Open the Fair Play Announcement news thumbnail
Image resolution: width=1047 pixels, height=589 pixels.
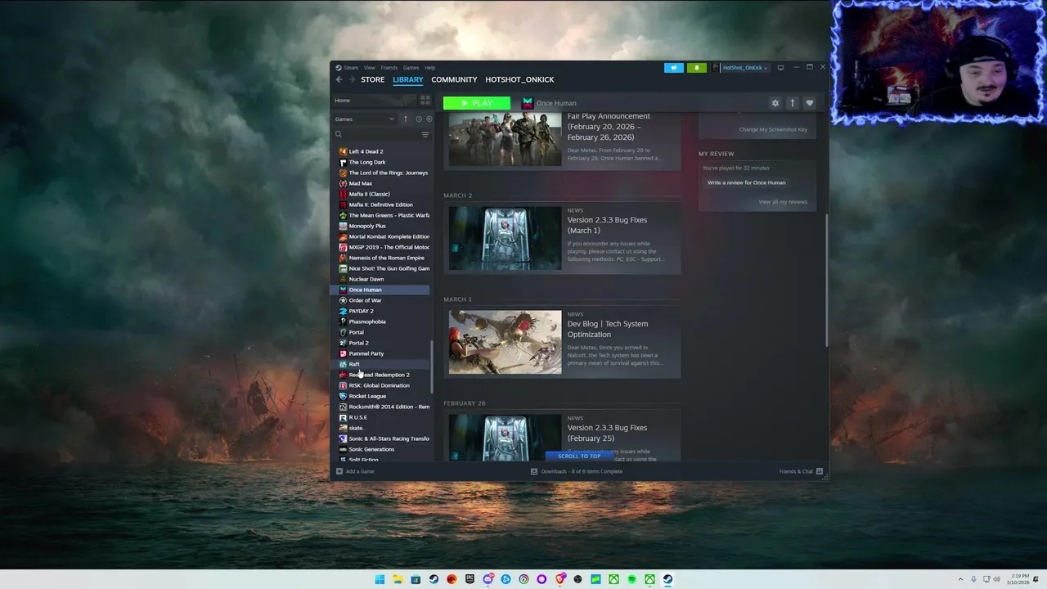coord(505,139)
